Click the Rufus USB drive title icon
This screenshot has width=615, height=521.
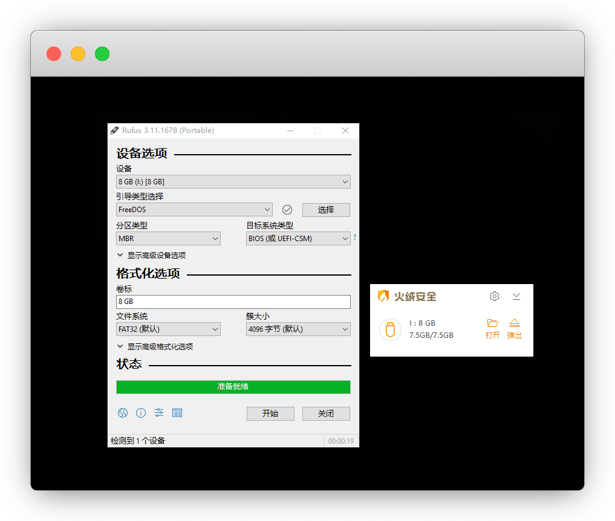[114, 131]
